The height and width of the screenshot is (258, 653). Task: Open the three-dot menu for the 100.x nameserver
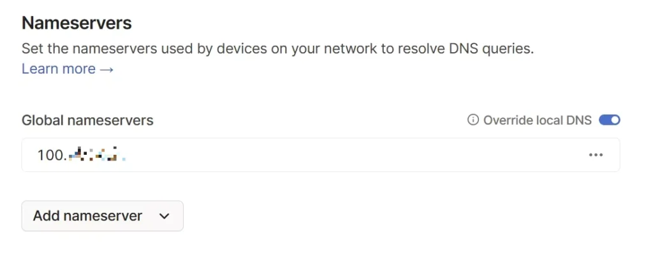pyautogui.click(x=596, y=155)
